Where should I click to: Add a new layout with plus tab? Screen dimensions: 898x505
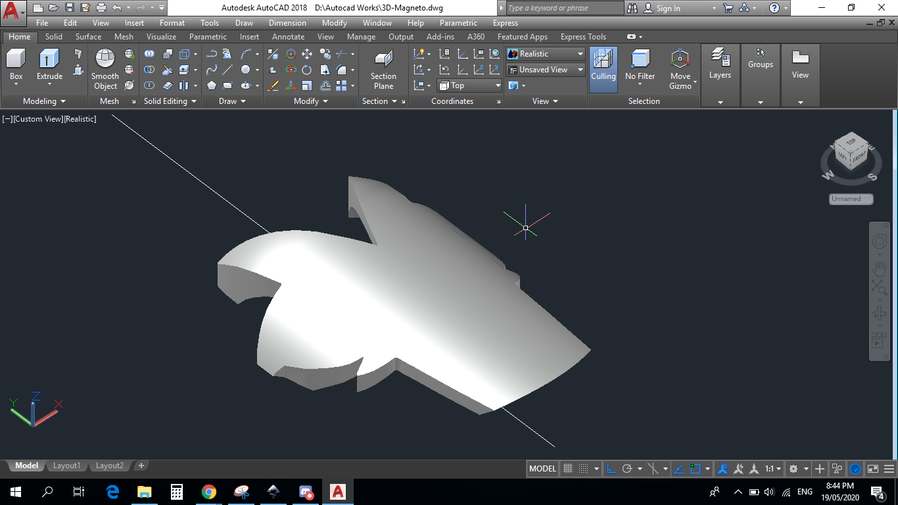(141, 466)
